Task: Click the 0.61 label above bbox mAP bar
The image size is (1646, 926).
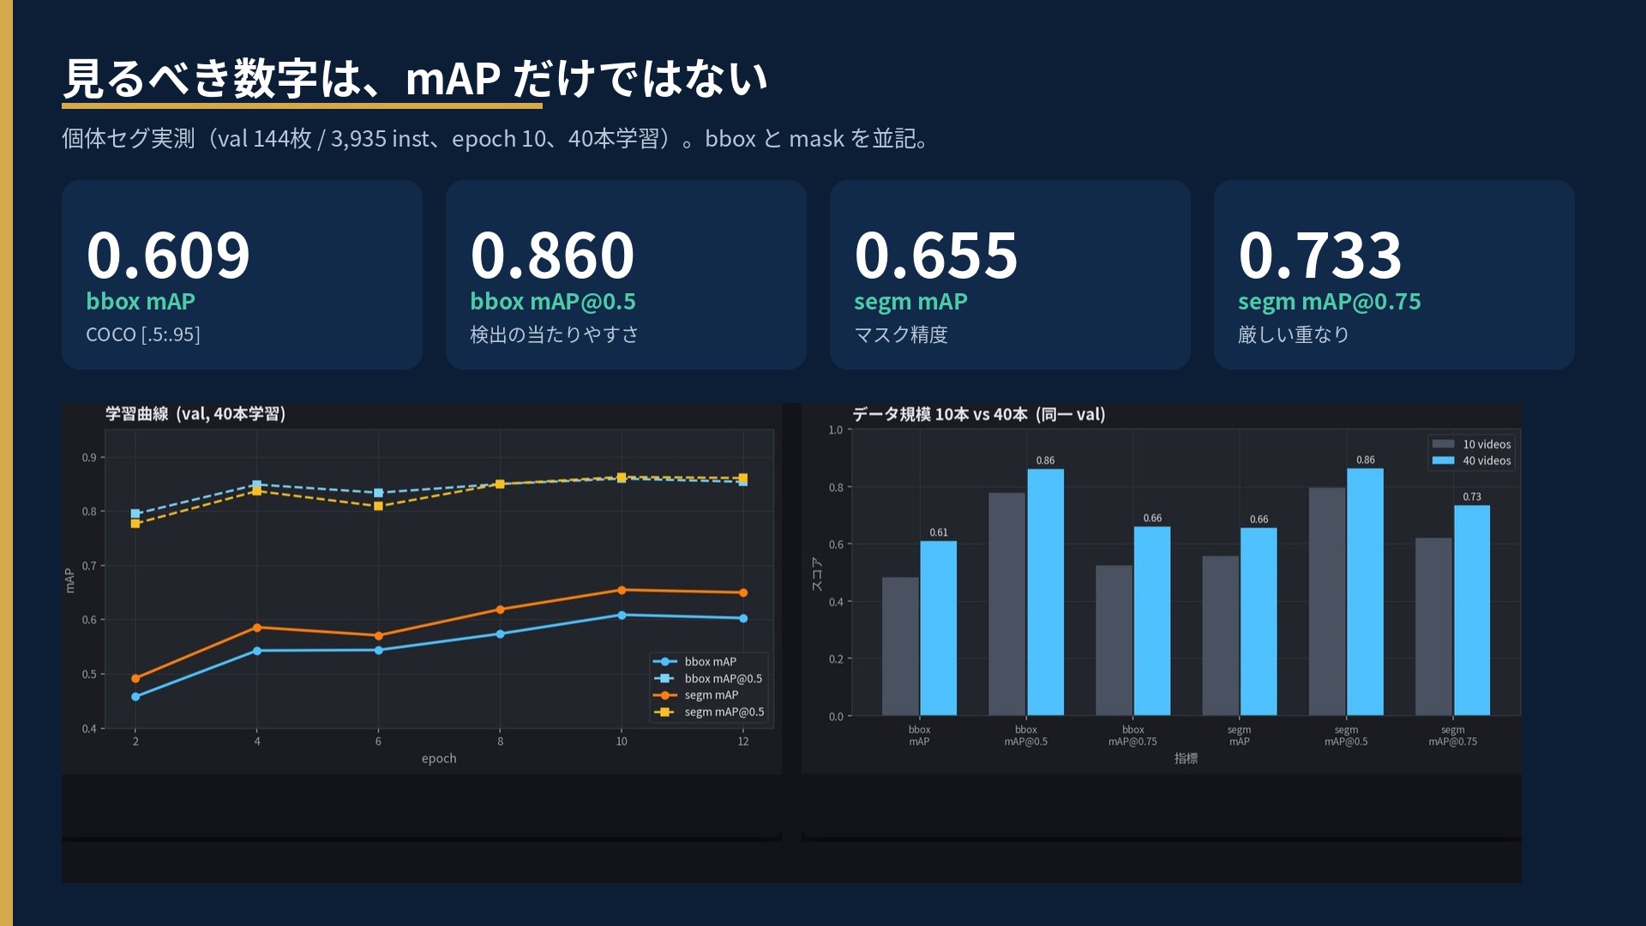Action: point(939,532)
